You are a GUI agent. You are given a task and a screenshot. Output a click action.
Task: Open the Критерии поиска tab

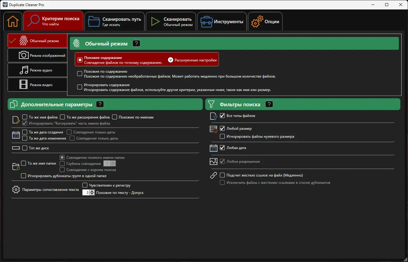(53, 21)
